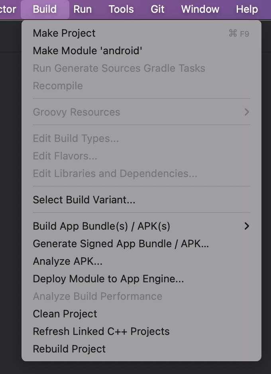Select Deploy Module to App Engine...
This screenshot has width=271, height=374.
click(141, 279)
